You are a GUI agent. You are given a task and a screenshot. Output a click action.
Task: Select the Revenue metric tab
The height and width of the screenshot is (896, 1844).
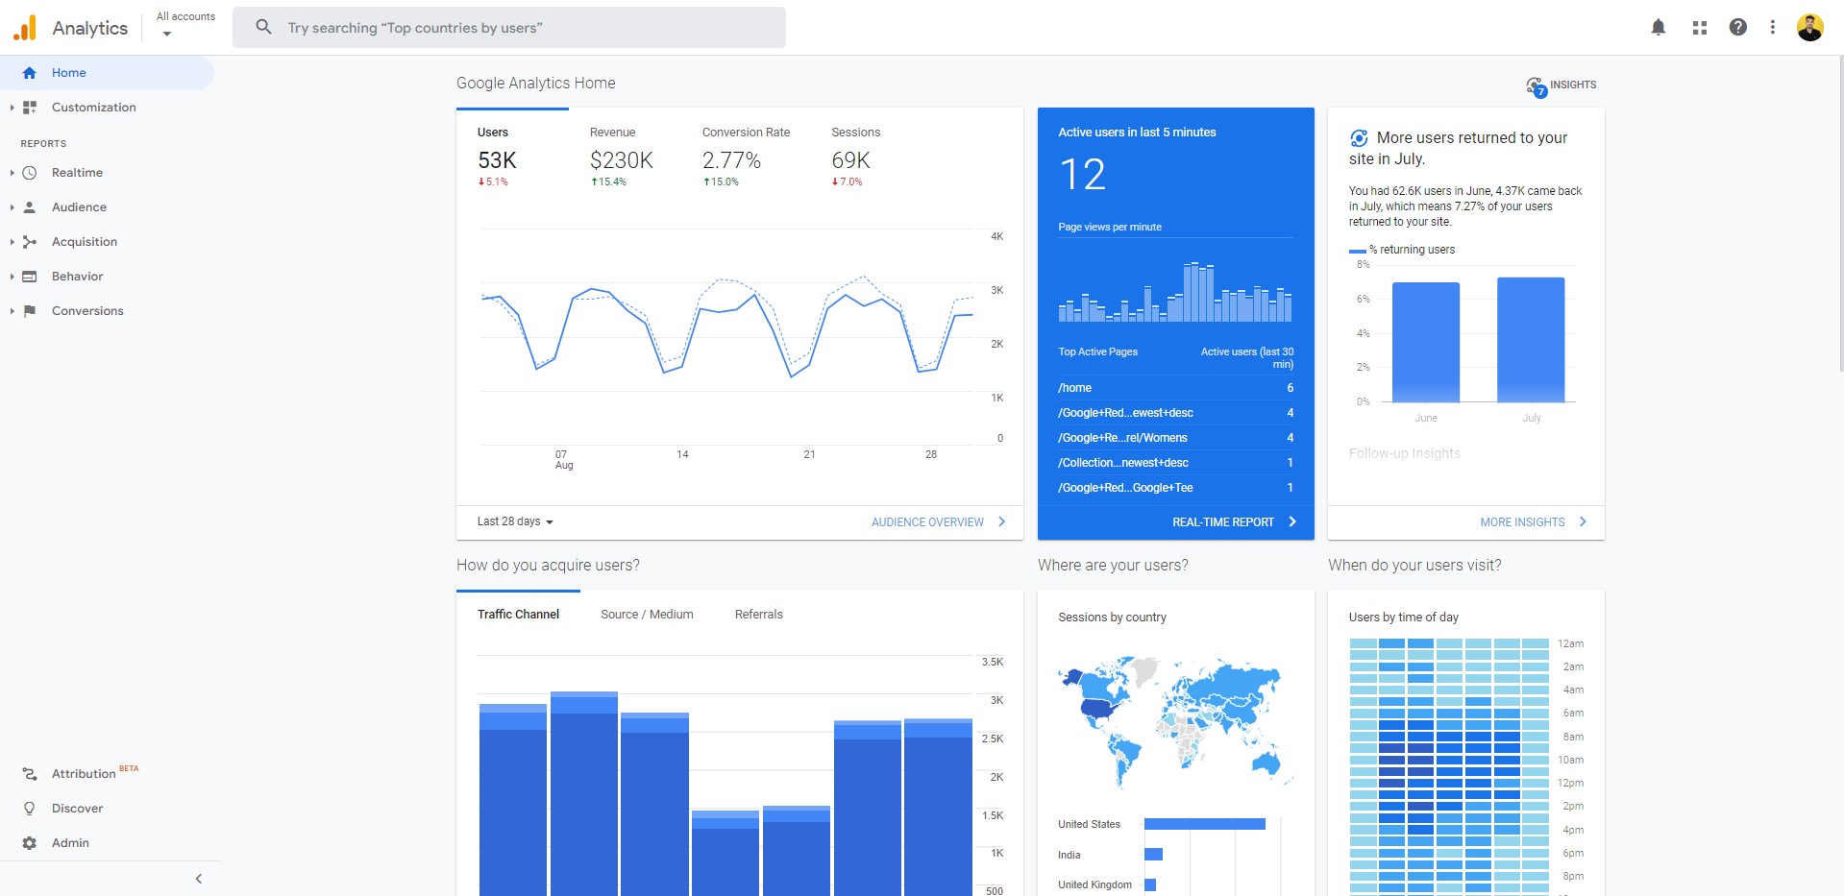click(622, 157)
